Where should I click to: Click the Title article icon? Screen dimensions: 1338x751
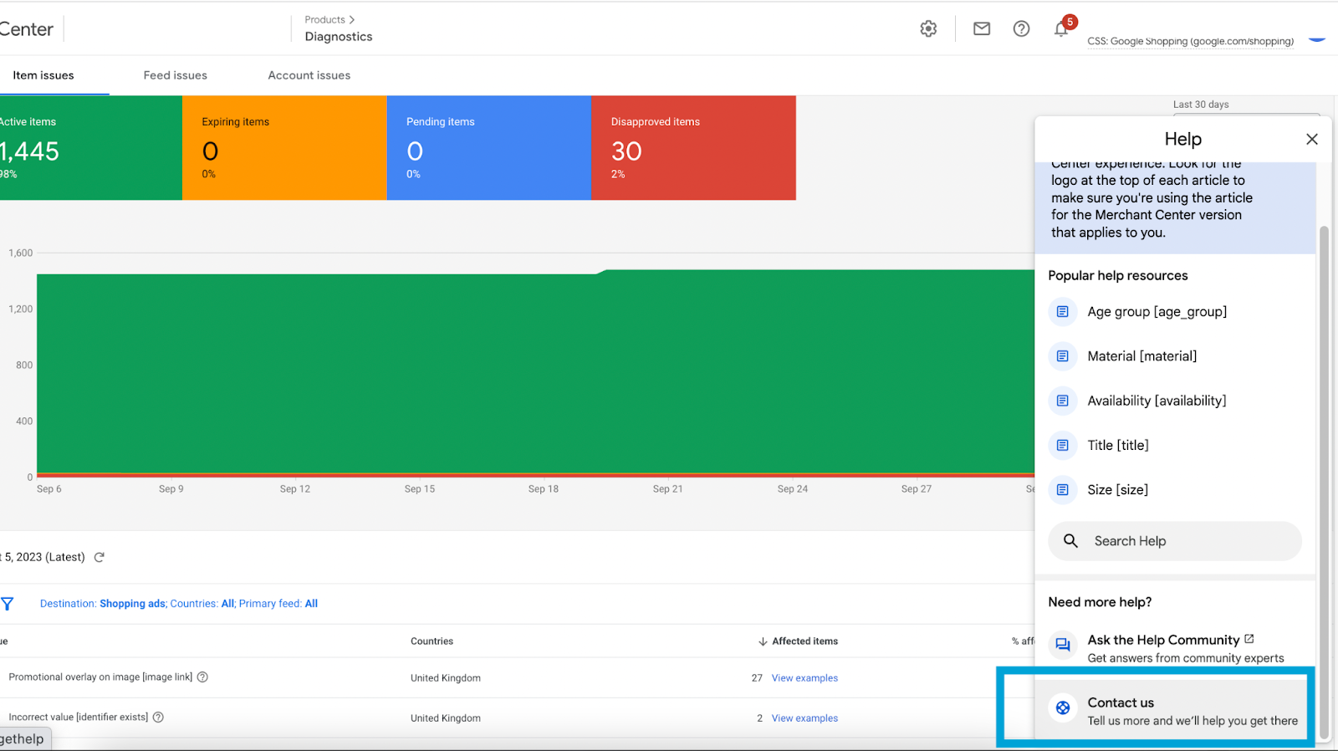(1062, 445)
